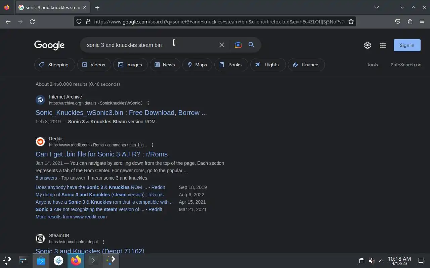This screenshot has width=430, height=268.
Task: Open 'Anyone have a Sonic 3 & Knuckles rom' link
Action: click(104, 202)
